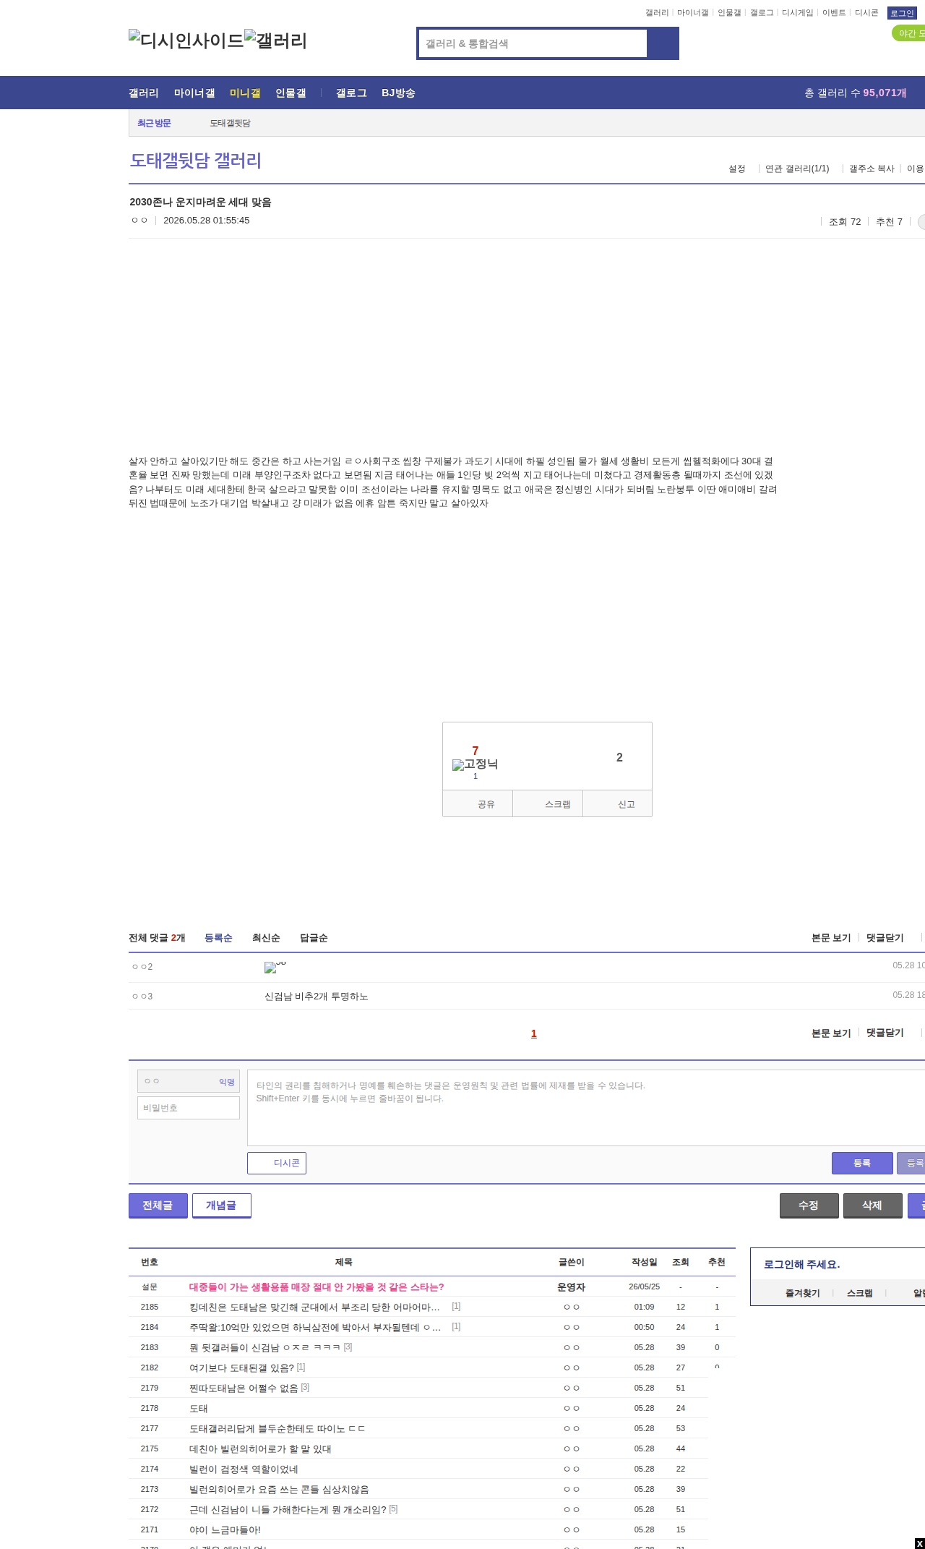Click 스크랩 in the recommend box
Viewport: 925px width, 1549px height.
pyautogui.click(x=548, y=803)
